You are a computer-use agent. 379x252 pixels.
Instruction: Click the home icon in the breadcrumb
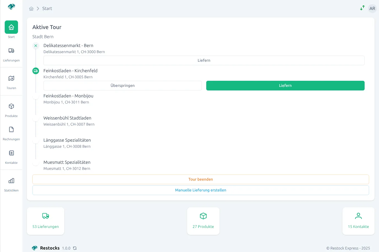point(31,9)
